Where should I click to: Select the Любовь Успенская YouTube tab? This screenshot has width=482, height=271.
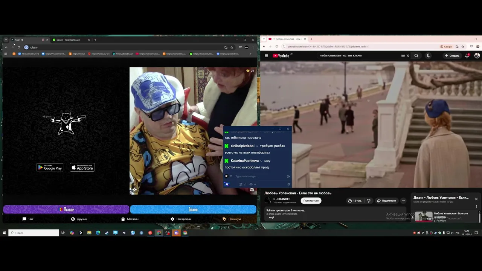point(287,39)
